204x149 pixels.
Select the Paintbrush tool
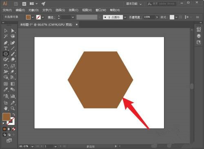click(x=13, y=54)
